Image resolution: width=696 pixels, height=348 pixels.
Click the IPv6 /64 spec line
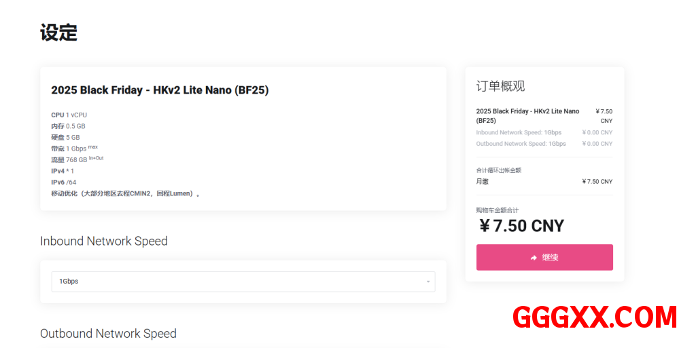coord(64,182)
